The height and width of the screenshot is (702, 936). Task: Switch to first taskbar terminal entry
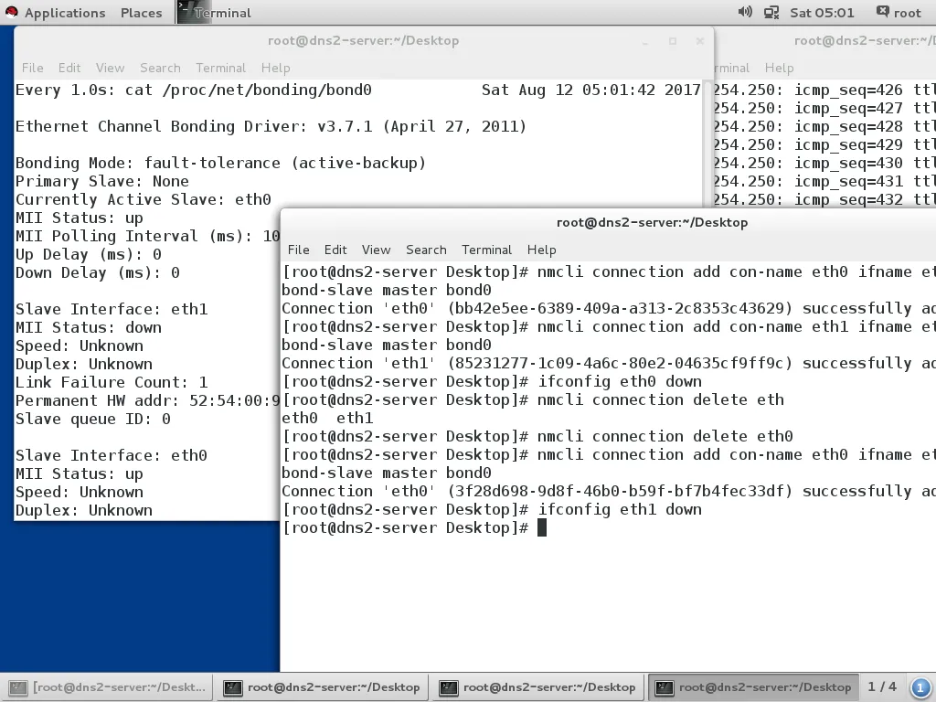tap(108, 687)
